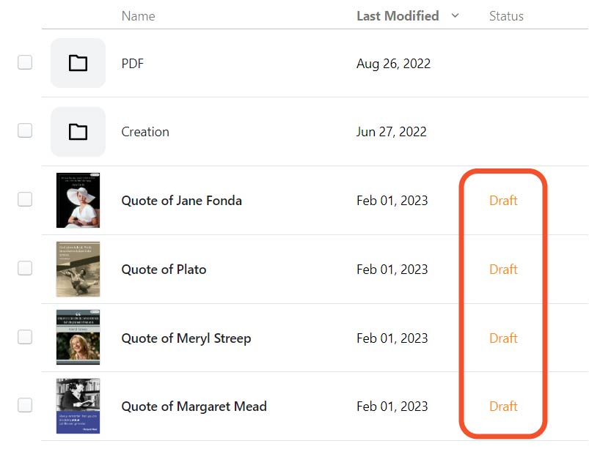Click Margaret Mead's Feb 01, 2023 date
The width and height of the screenshot is (589, 449).
(392, 407)
